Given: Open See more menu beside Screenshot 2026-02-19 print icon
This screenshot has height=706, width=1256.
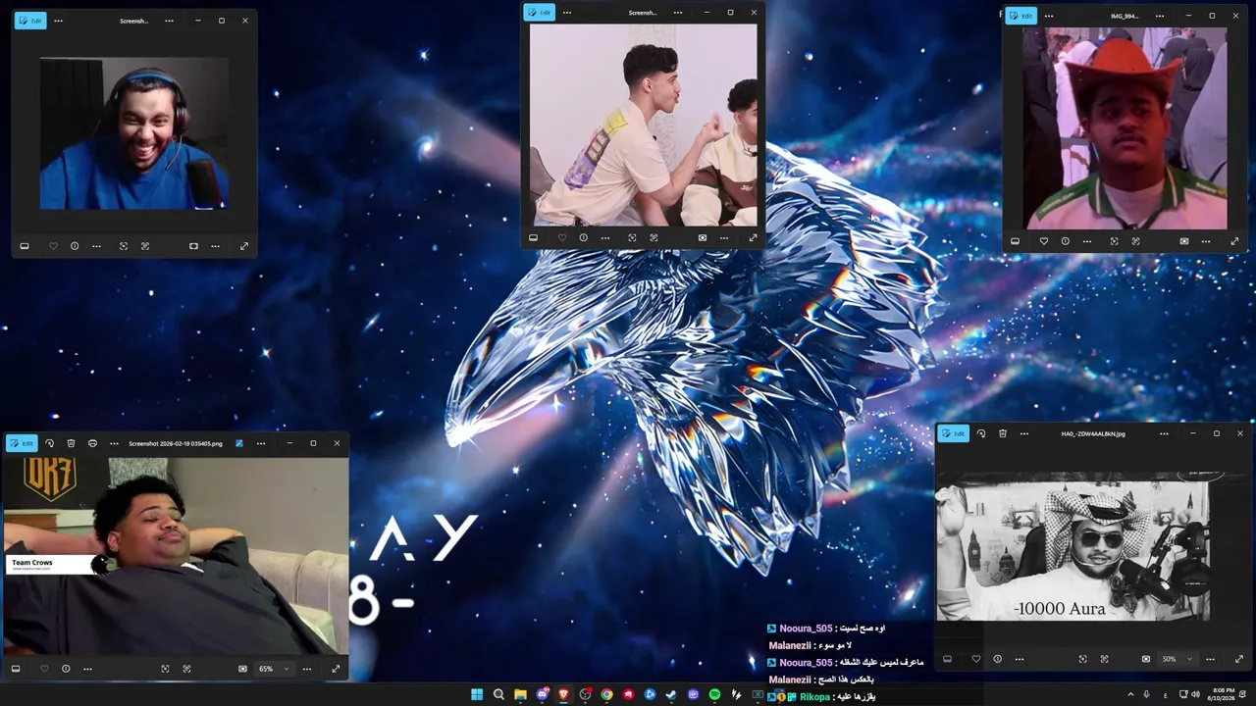Looking at the screenshot, I should pyautogui.click(x=114, y=443).
